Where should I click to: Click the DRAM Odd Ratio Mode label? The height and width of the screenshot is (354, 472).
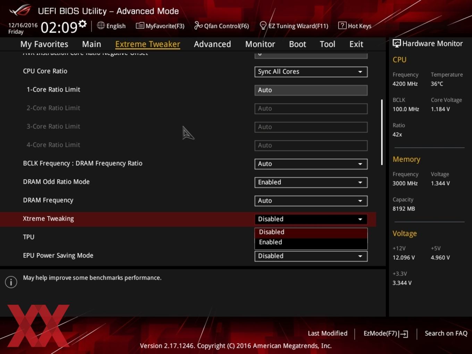coord(56,182)
